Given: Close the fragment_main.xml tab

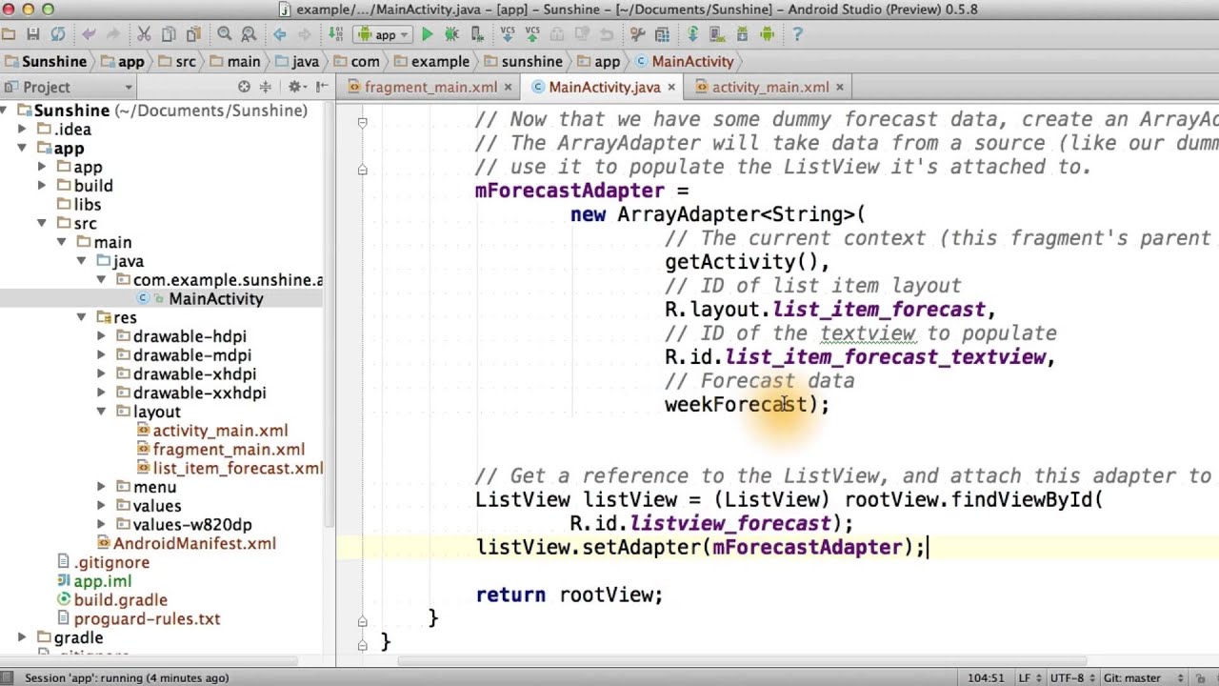Looking at the screenshot, I should point(508,87).
